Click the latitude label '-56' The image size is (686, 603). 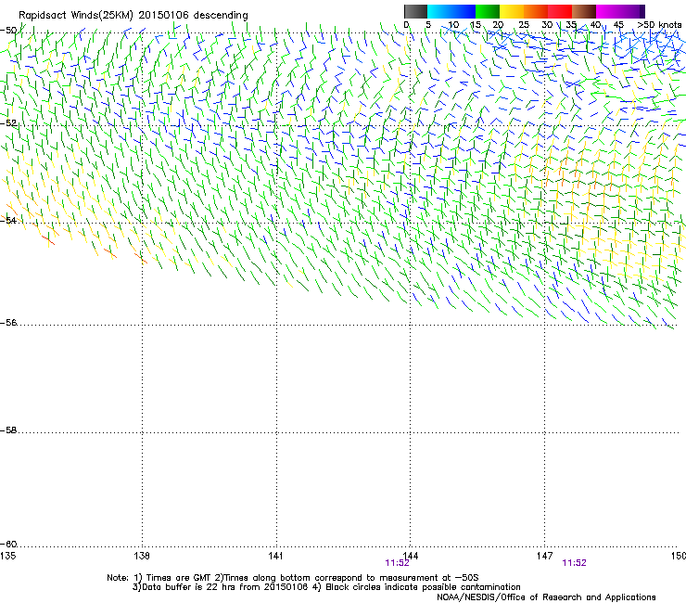[8, 323]
